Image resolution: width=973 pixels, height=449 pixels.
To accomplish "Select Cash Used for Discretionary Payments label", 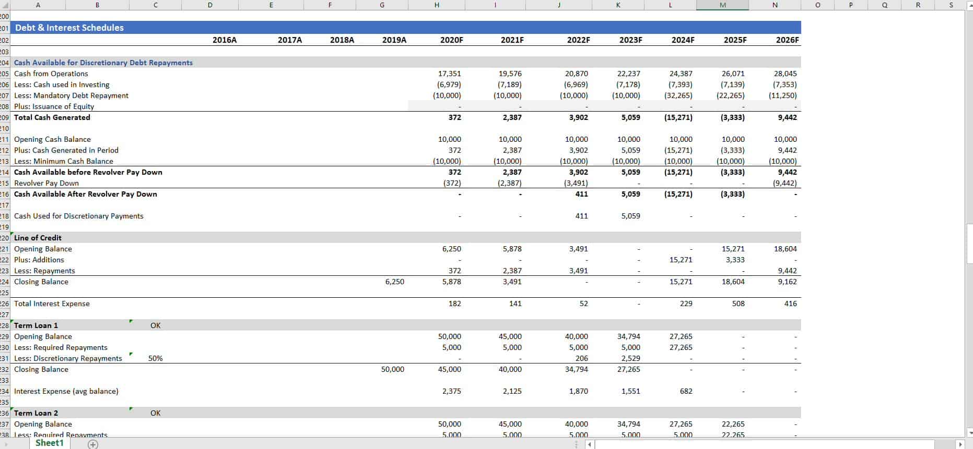I will click(x=79, y=216).
